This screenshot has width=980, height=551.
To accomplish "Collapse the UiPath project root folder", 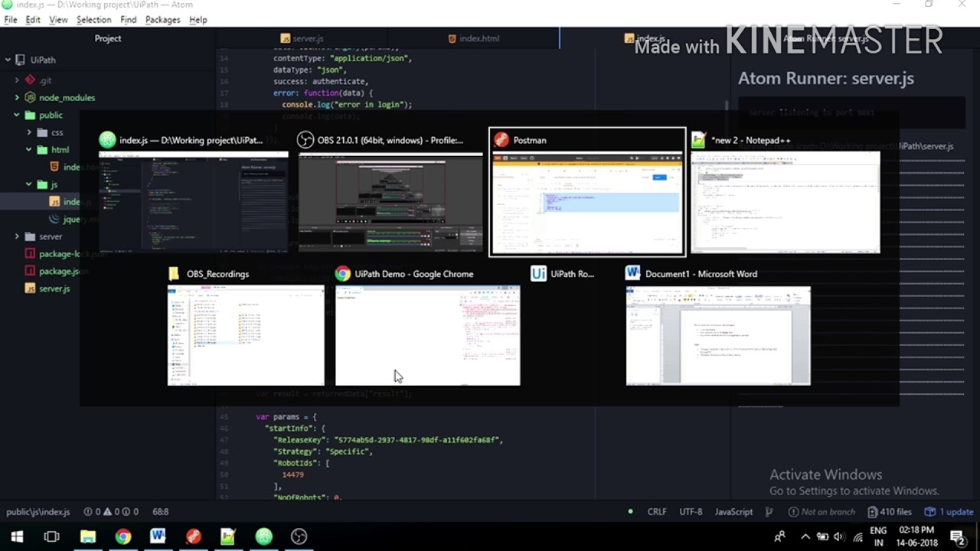I will (8, 60).
